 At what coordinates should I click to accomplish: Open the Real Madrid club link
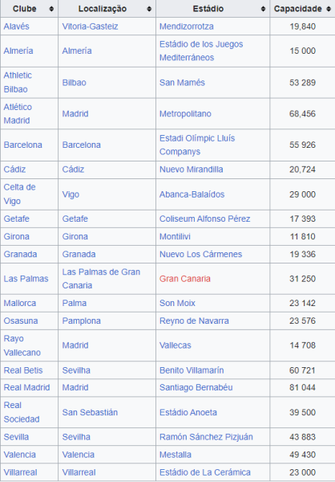pos(26,387)
